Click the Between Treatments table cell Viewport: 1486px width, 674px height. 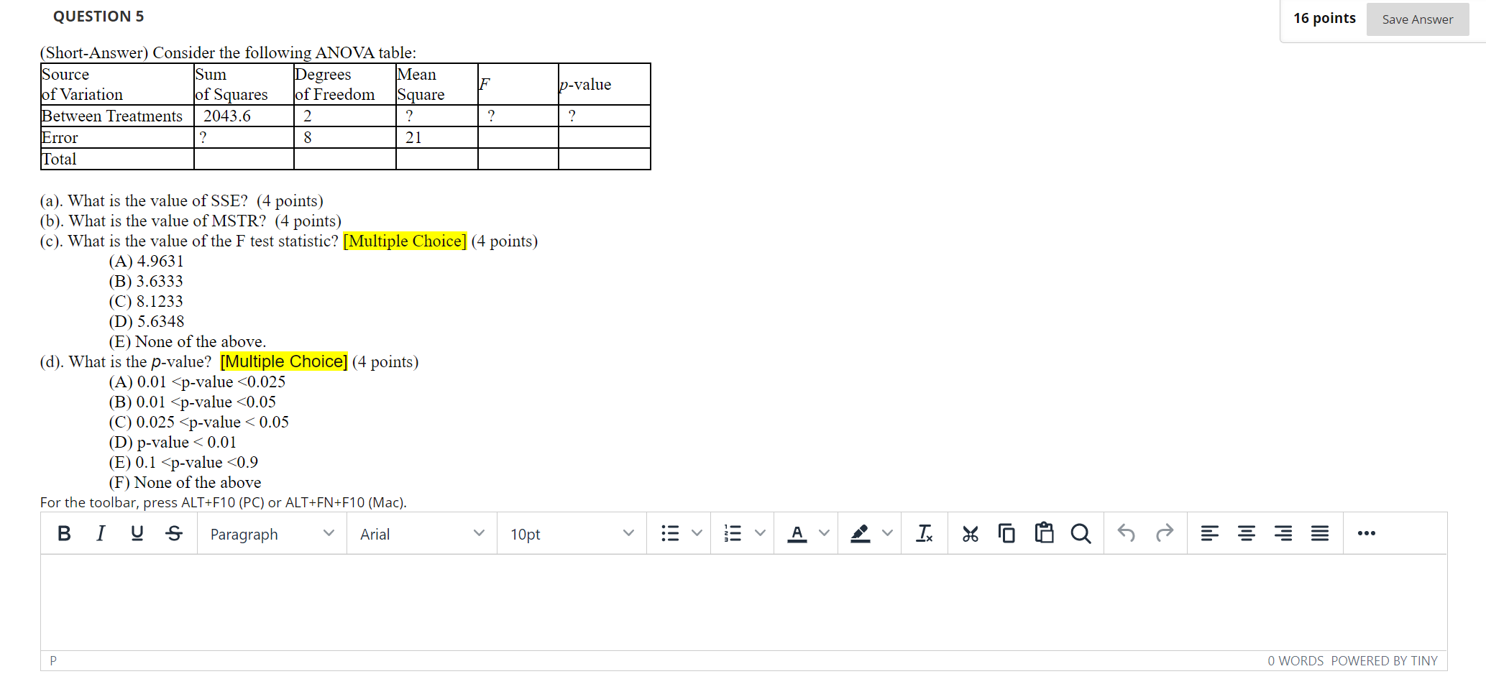[x=117, y=116]
